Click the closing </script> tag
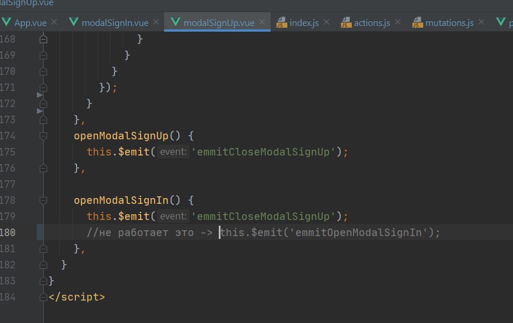Image resolution: width=513 pixels, height=323 pixels. 77,297
